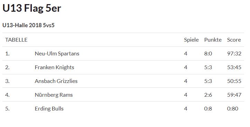Select the U13-Halle 2018 5vs5 subtitle
Viewport: 250px width, 127px height.
pos(29,25)
